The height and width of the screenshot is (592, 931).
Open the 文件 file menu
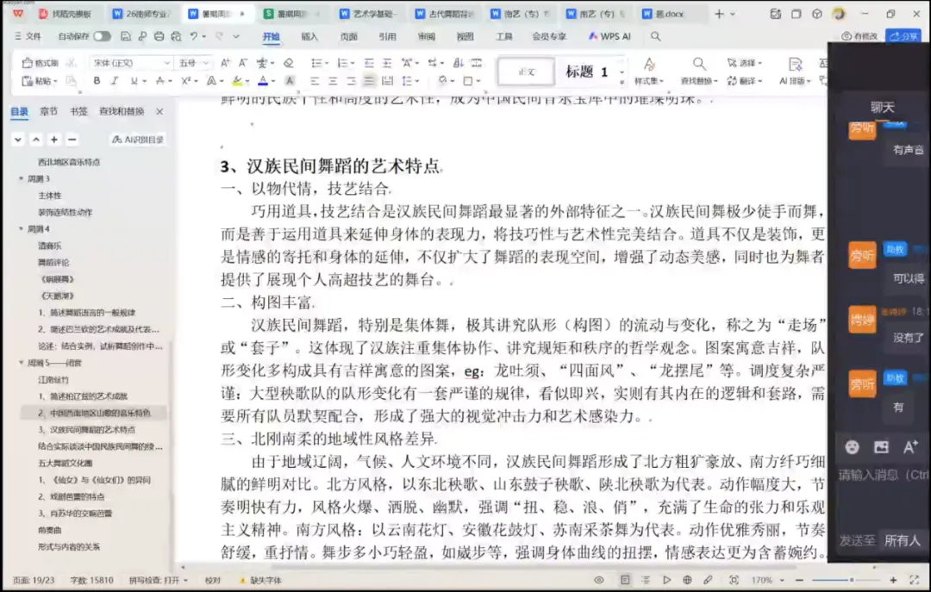click(28, 36)
